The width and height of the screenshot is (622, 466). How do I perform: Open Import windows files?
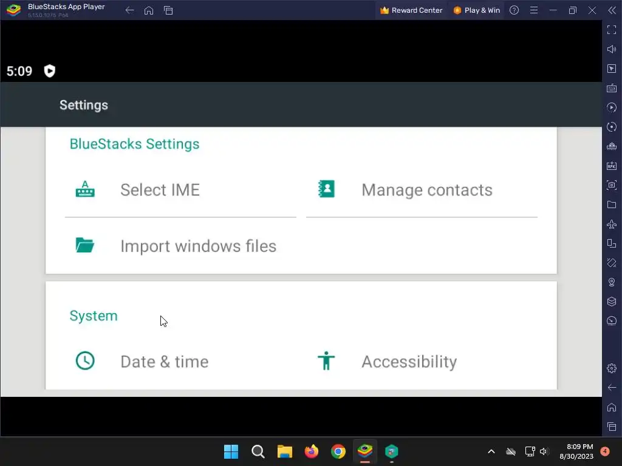click(x=180, y=246)
